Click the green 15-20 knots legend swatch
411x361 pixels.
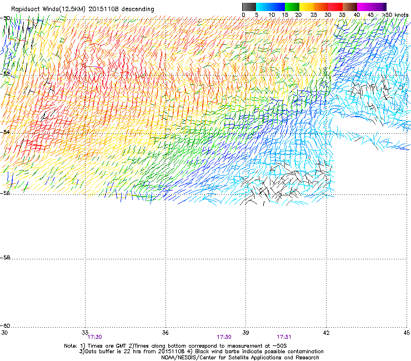tap(292, 7)
